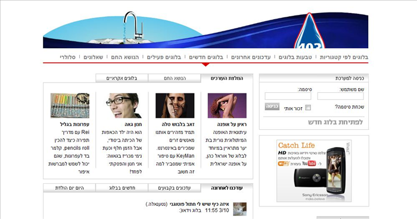Switch to בלוגים אקראיים tab
The image size is (417, 219).
pyautogui.click(x=122, y=78)
